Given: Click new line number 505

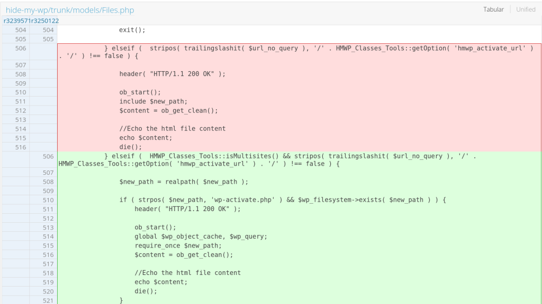Looking at the screenshot, I should tap(48, 40).
